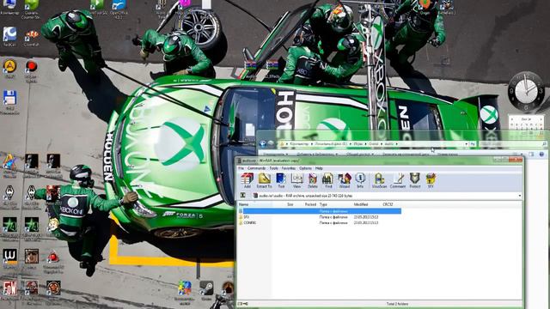
Task: Open the Tools menu in WinRAR
Action: [x=273, y=168]
